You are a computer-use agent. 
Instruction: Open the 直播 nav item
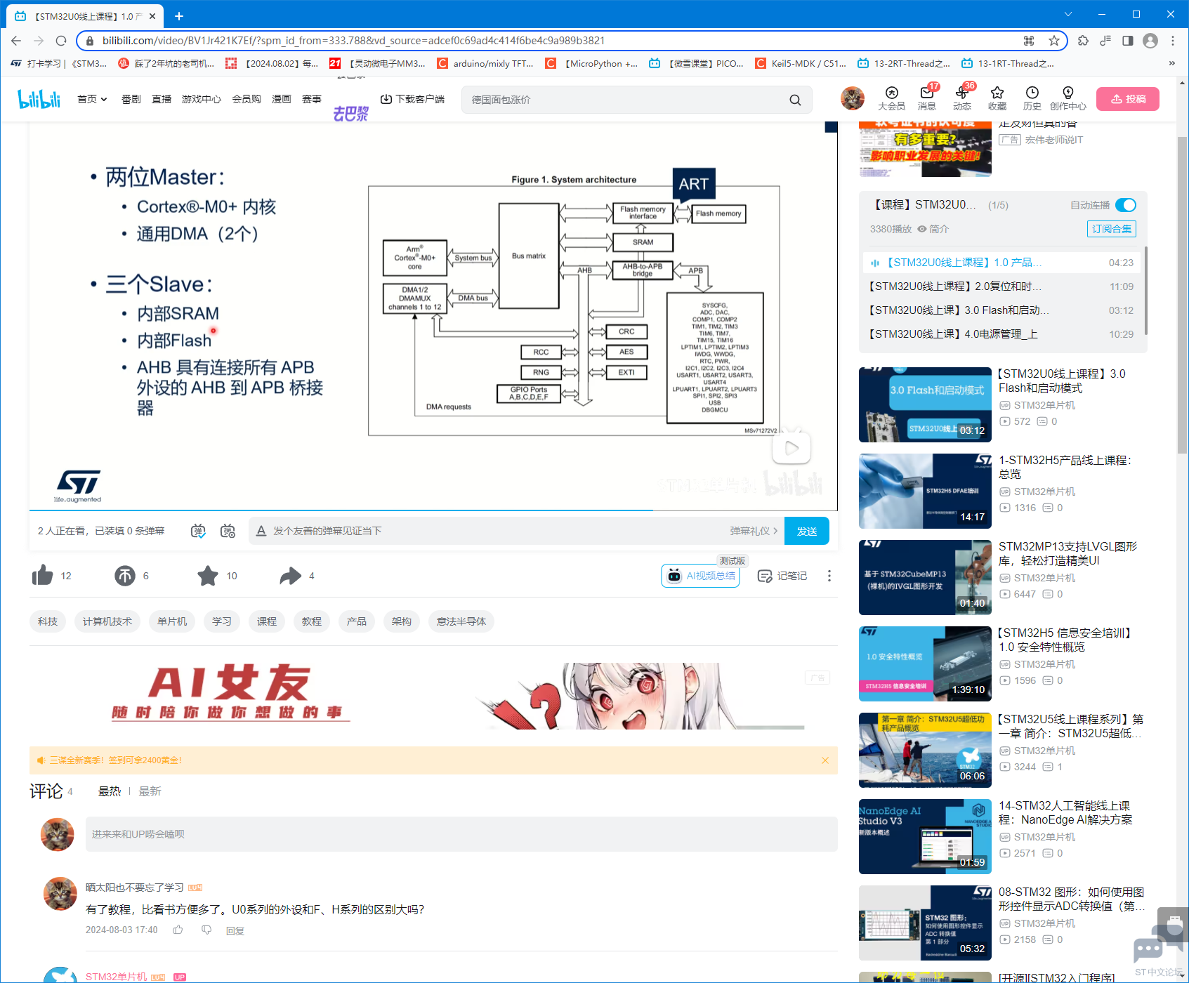pyautogui.click(x=162, y=99)
